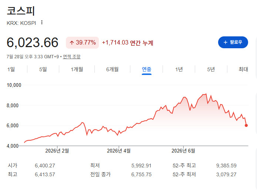Click the up arrow in 39.77% badge

[71, 43]
